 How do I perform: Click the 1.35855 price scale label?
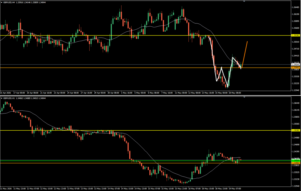(295, 117)
